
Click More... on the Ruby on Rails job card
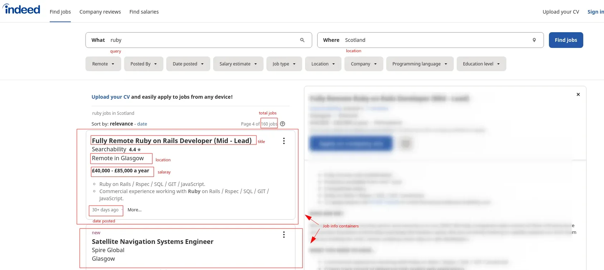click(134, 210)
